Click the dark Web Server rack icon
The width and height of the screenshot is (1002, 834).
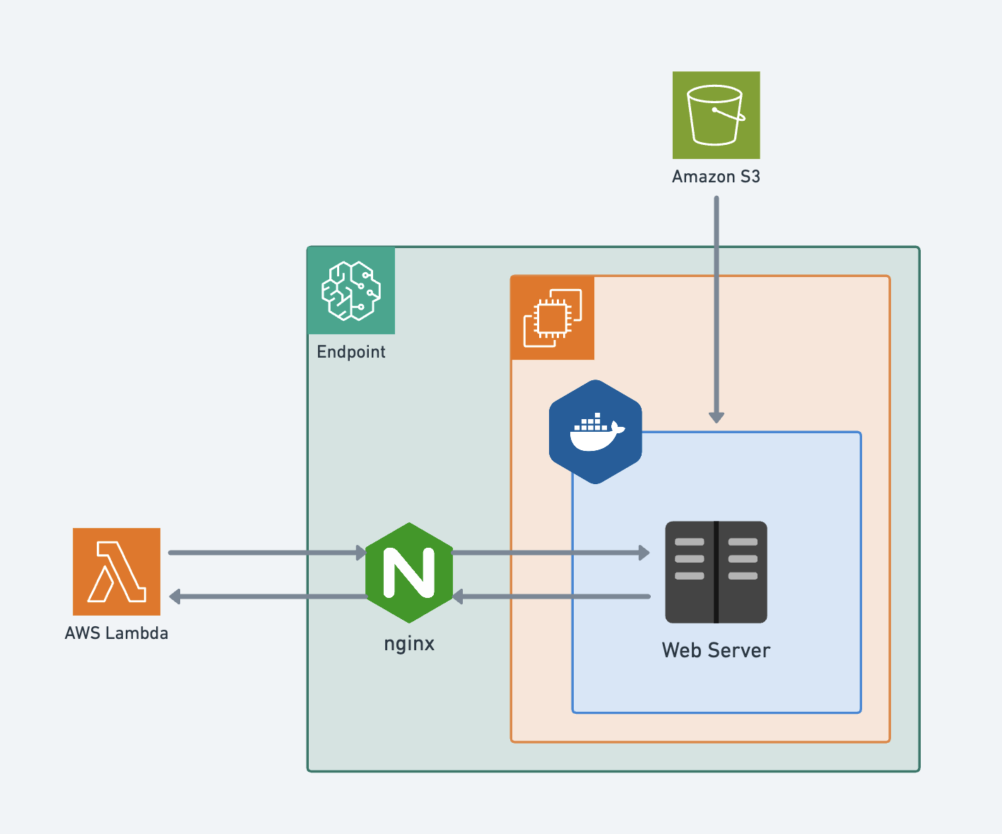tap(716, 572)
